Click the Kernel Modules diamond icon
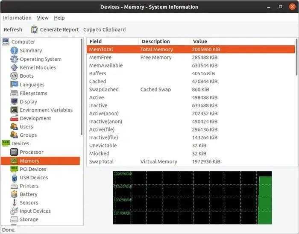 click(x=14, y=67)
